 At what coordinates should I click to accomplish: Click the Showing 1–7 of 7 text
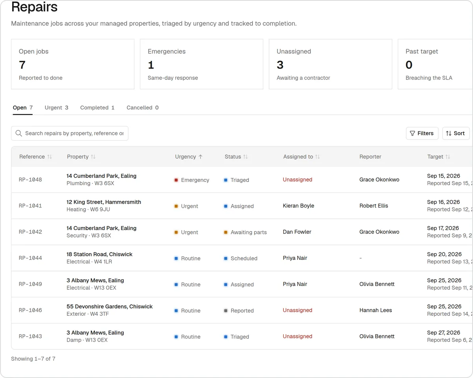point(33,359)
